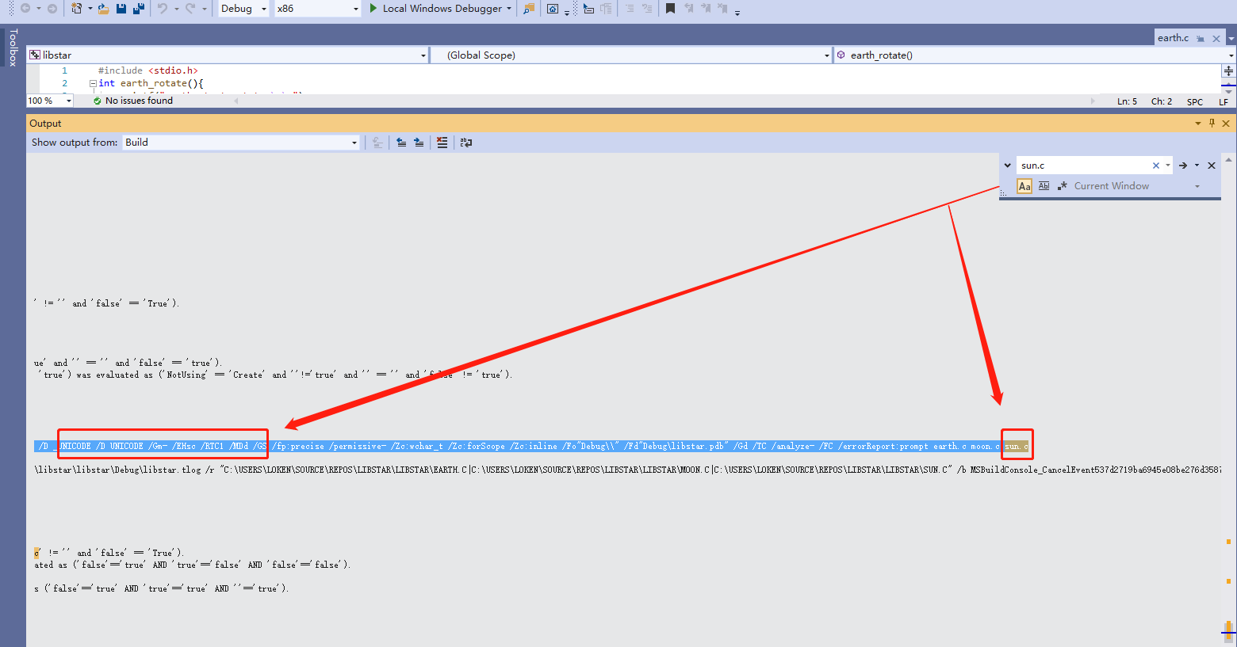The width and height of the screenshot is (1237, 647).
Task: Open the Toolbox side tab
Action: (13, 48)
